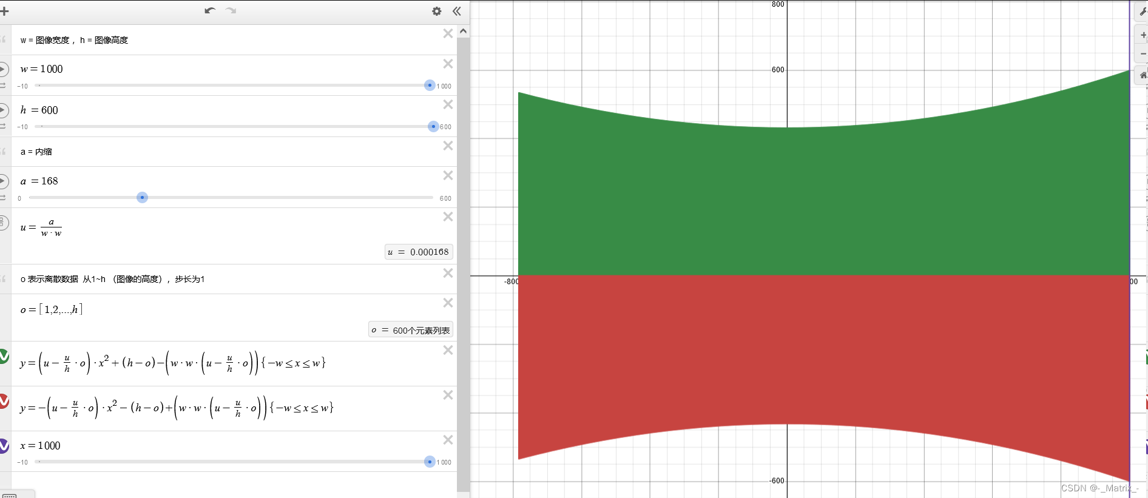Viewport: 1148px width, 498px height.
Task: Delete the x = 1000 expression row
Action: (448, 440)
